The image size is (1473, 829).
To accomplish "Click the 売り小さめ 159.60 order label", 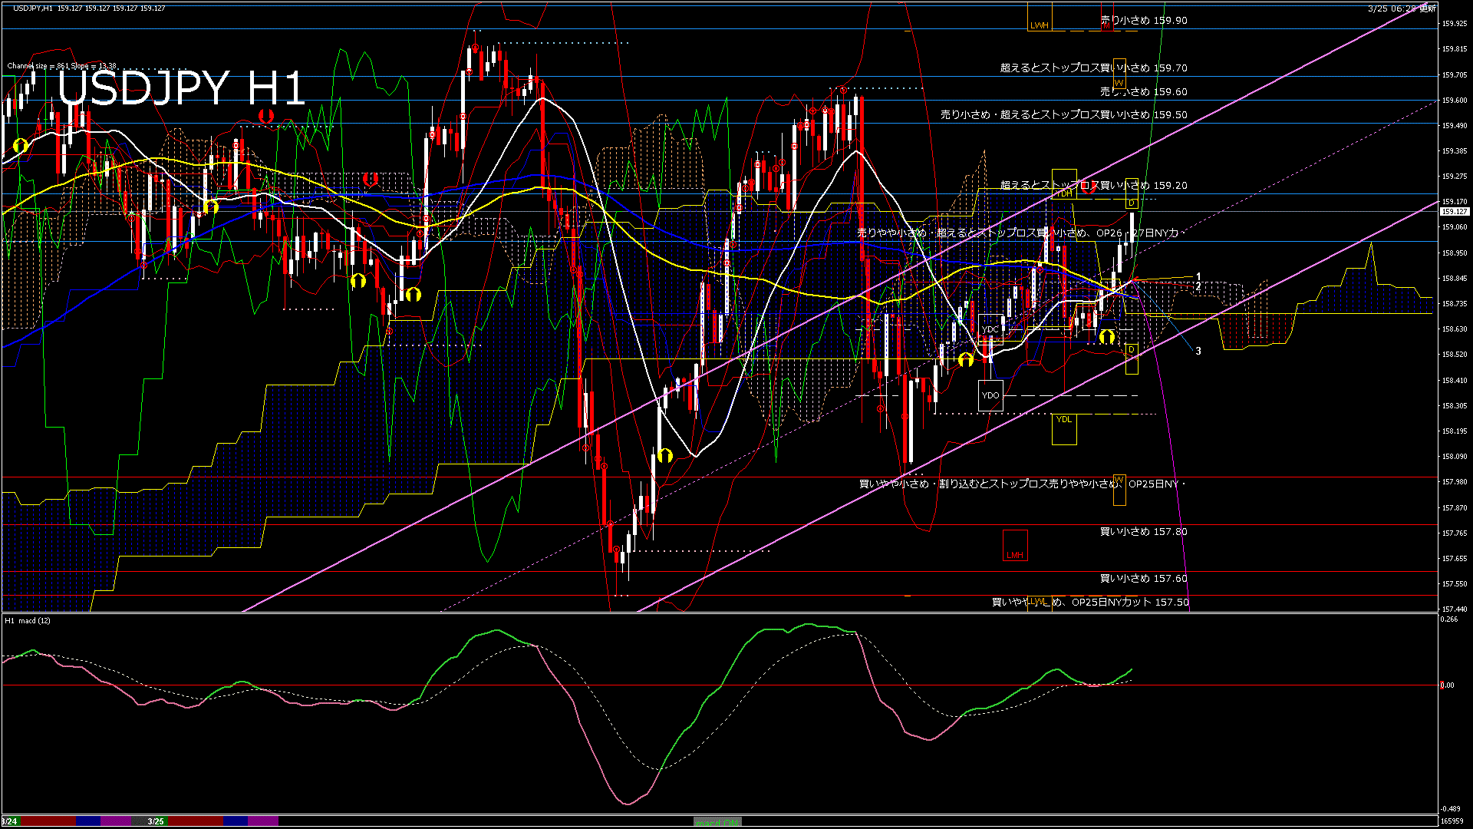I will pos(1143,91).
